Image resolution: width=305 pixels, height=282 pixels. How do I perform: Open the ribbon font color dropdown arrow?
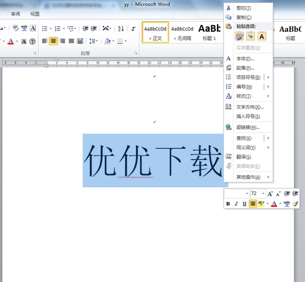17,41
